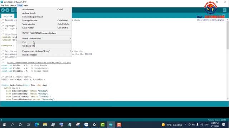The height and width of the screenshot is (128, 229).
Task: Expand the Port submenu
Action: pyautogui.click(x=44, y=42)
